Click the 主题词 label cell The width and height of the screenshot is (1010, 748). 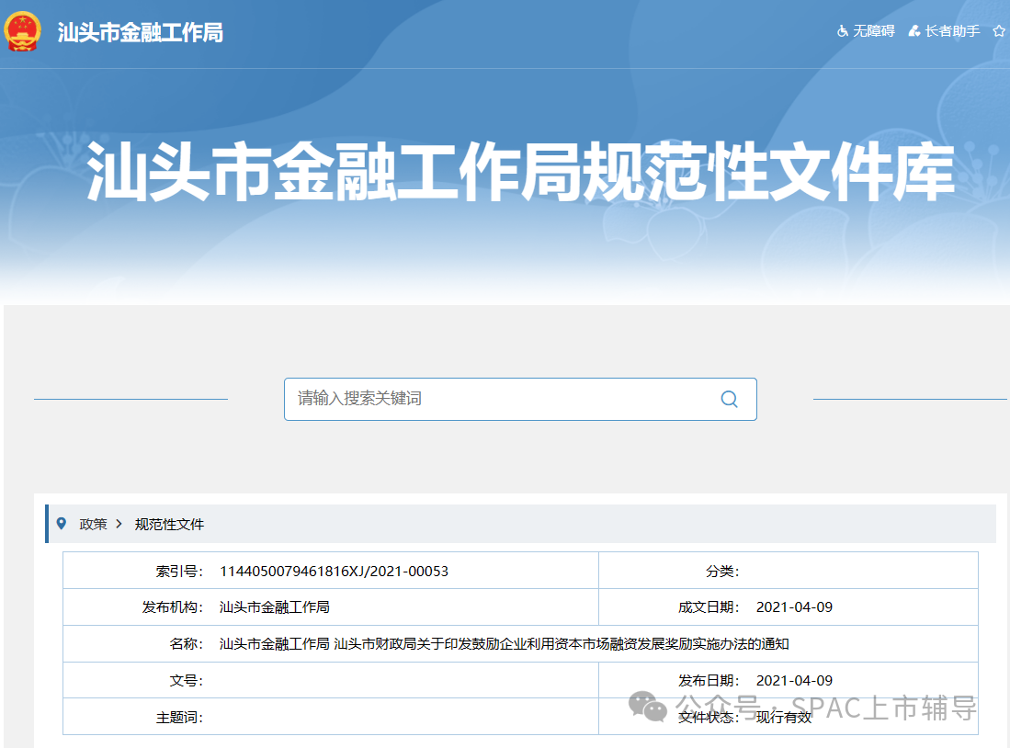(x=180, y=717)
